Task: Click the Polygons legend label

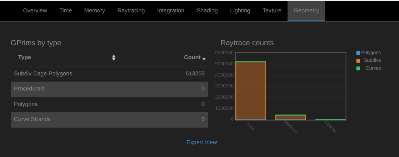Action: (371, 53)
